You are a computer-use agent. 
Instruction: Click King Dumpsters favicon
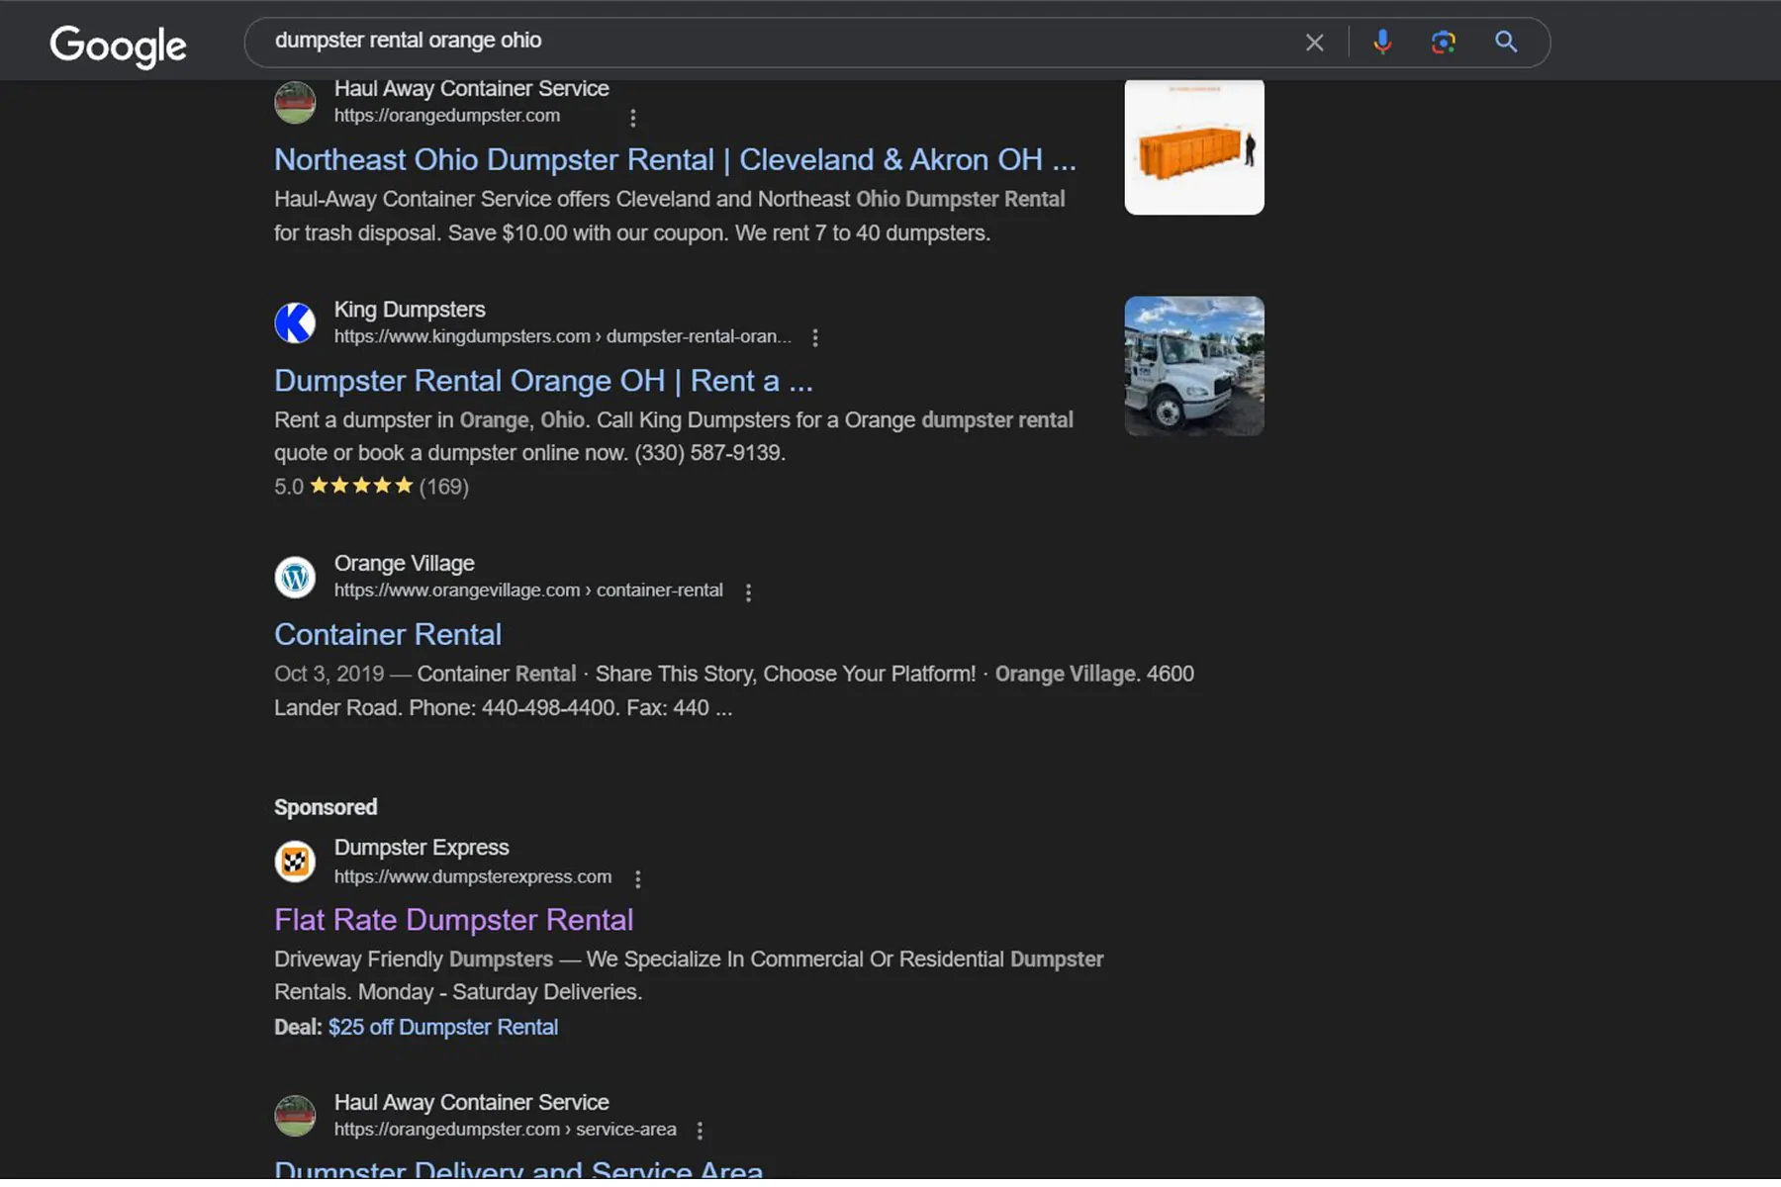pos(295,323)
